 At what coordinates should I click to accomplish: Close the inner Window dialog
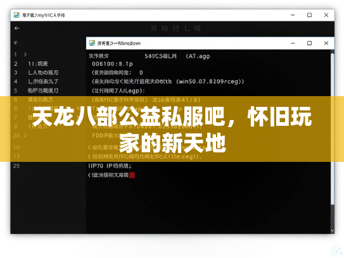coord(326,43)
